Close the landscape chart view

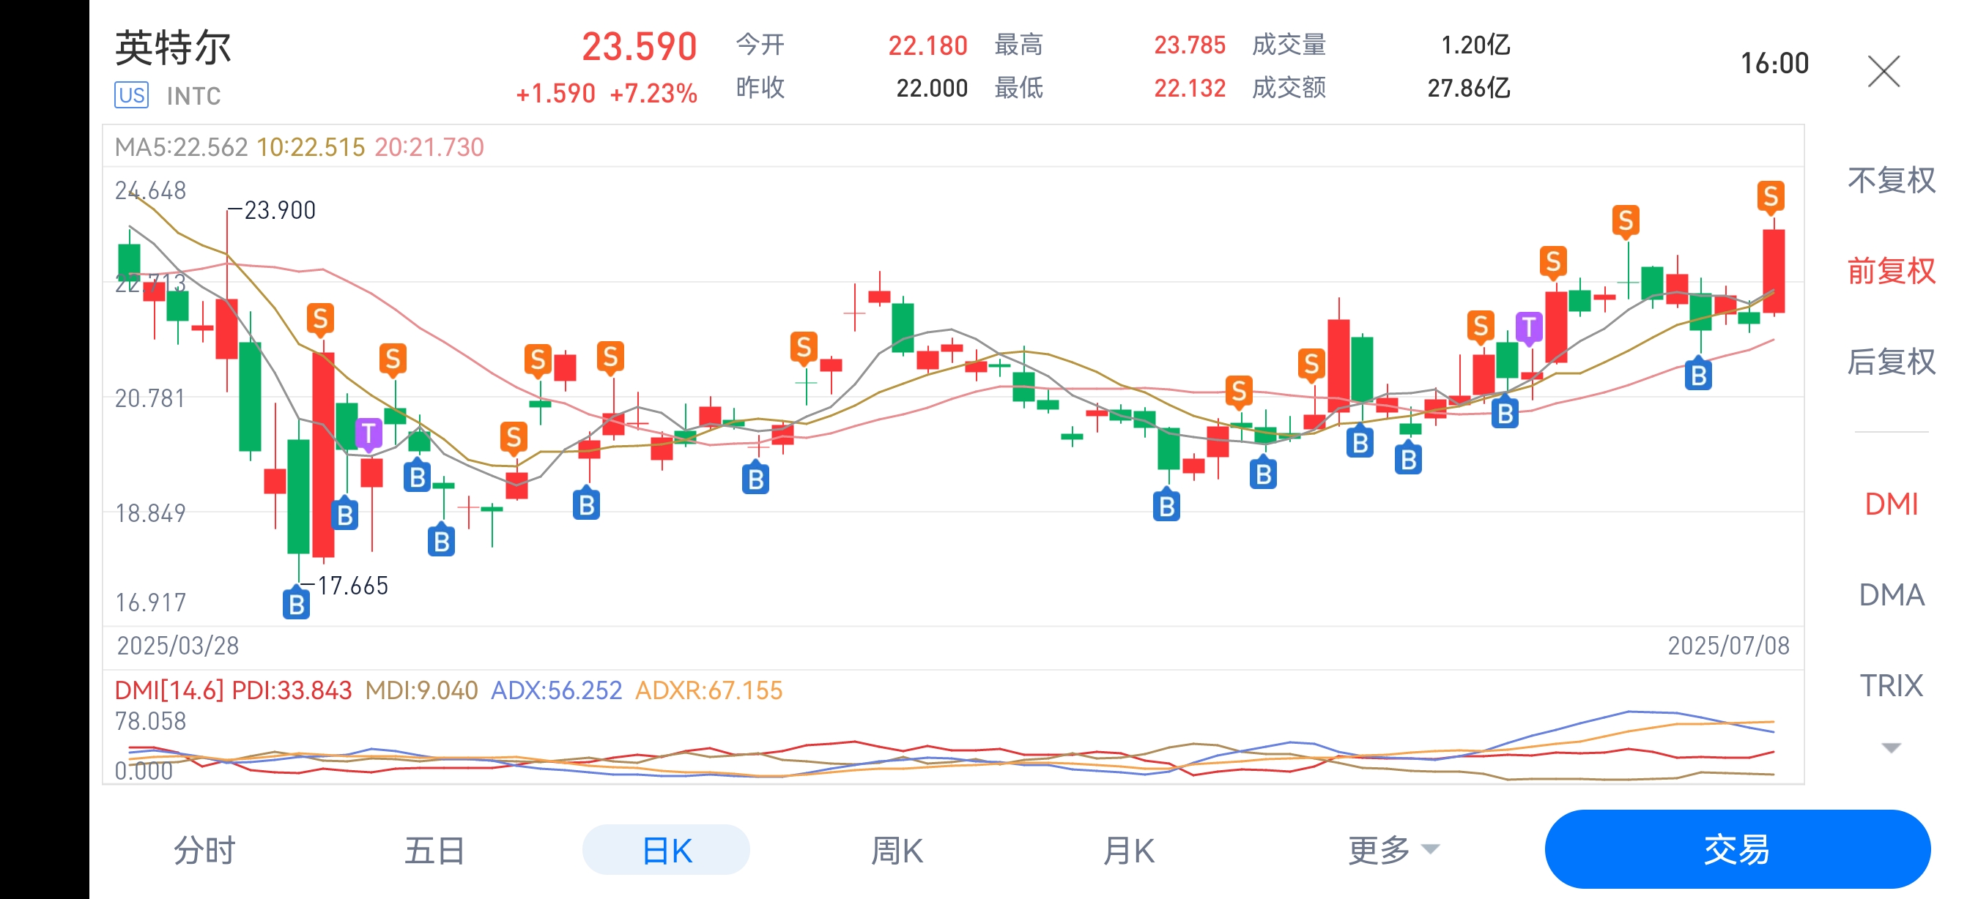tap(1883, 71)
